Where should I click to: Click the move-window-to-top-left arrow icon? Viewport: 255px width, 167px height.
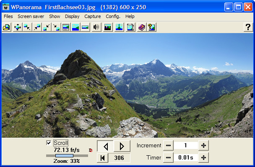(27, 27)
